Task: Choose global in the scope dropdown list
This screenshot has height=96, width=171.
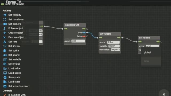Action: coord(151,53)
